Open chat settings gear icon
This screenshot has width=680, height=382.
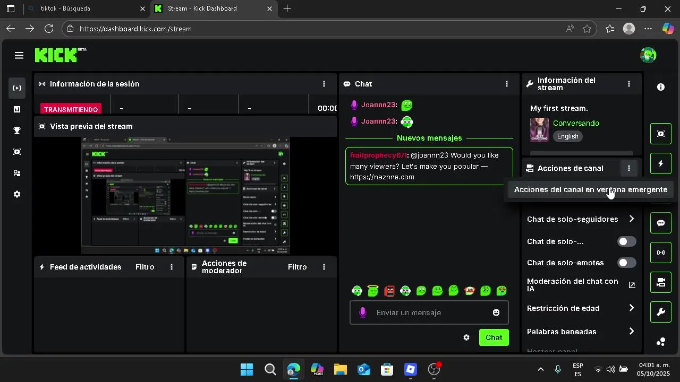coord(466,337)
